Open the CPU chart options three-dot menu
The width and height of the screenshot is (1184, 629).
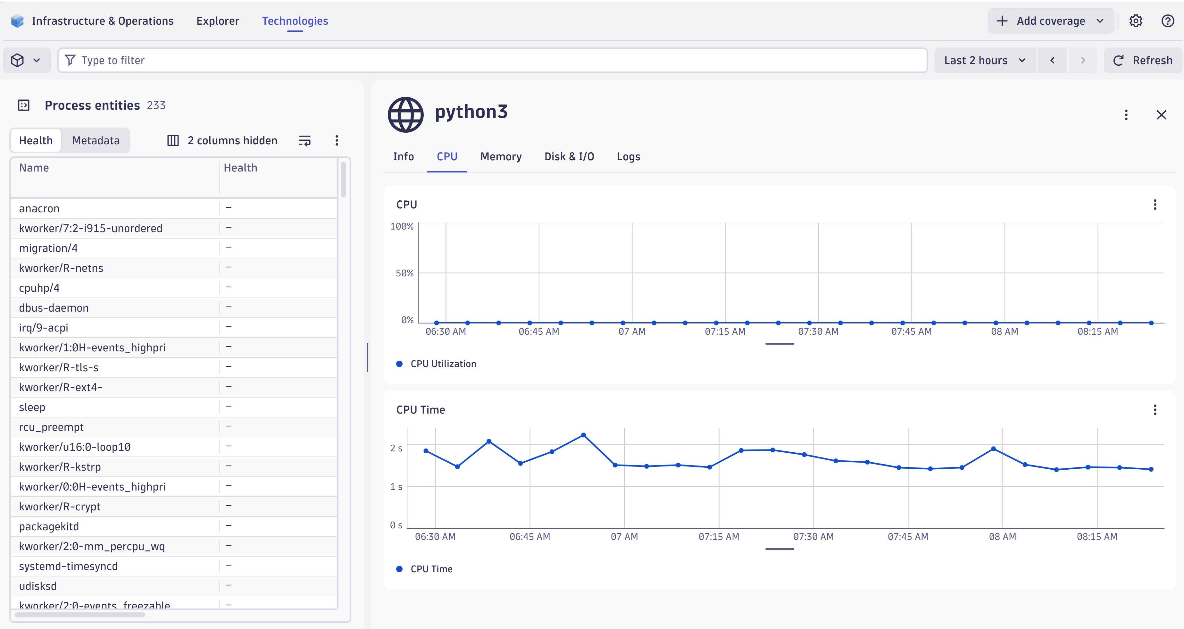(1155, 205)
